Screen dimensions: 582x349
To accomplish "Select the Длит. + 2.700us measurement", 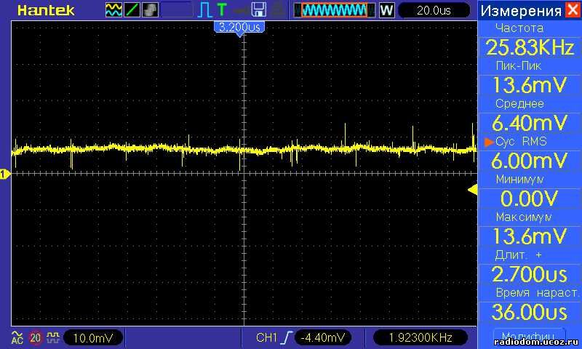I will click(530, 267).
